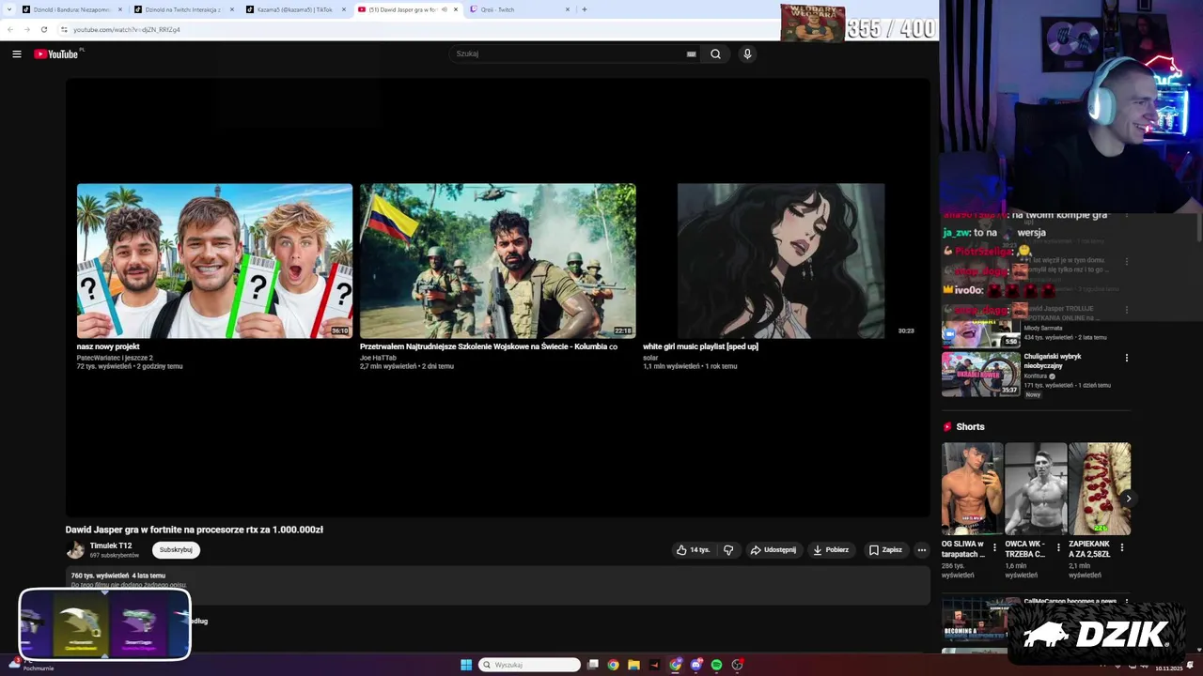
Task: Open options for 'ZAPIEKANKA' short
Action: pos(1121,547)
